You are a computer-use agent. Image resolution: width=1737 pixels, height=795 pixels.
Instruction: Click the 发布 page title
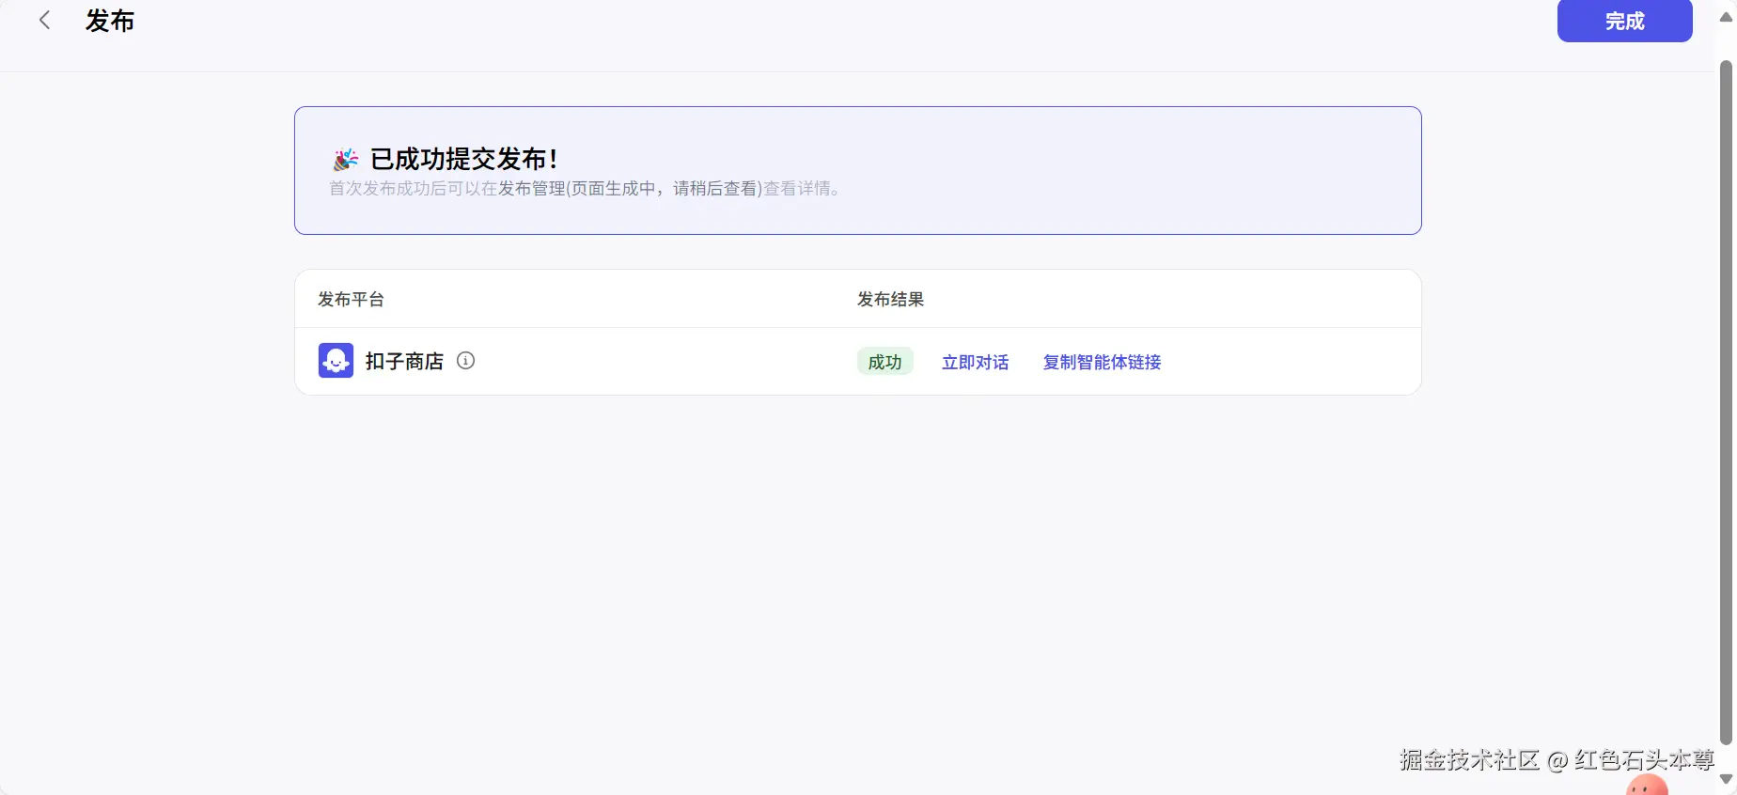(x=110, y=21)
